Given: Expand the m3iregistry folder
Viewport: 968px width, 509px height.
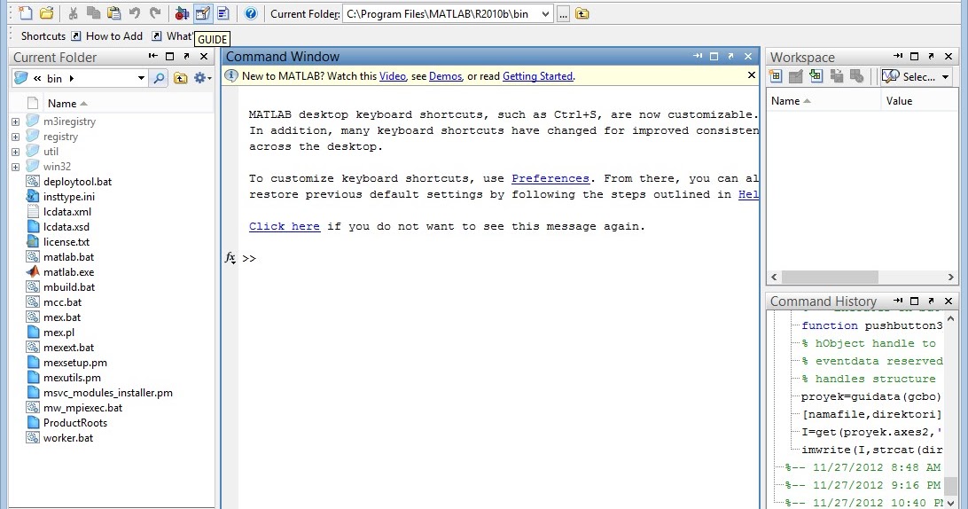Looking at the screenshot, I should [15, 121].
